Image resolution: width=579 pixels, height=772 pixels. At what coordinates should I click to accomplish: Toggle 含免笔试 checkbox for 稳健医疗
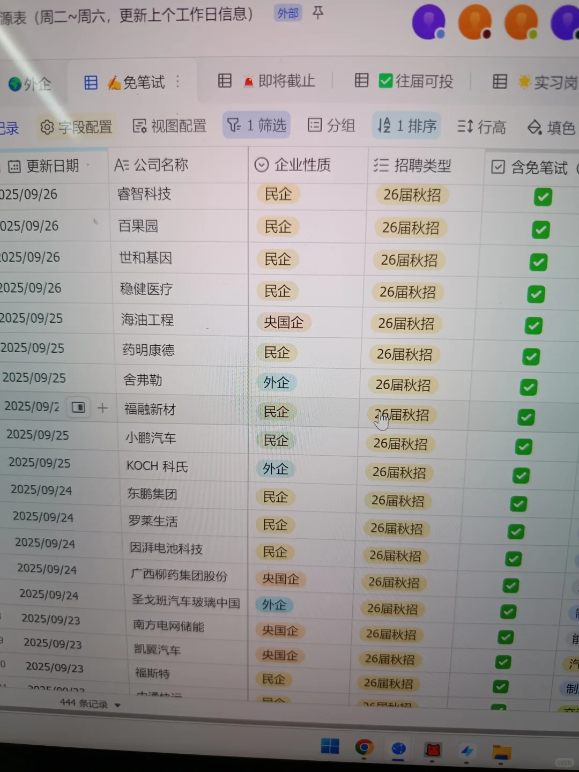[536, 294]
